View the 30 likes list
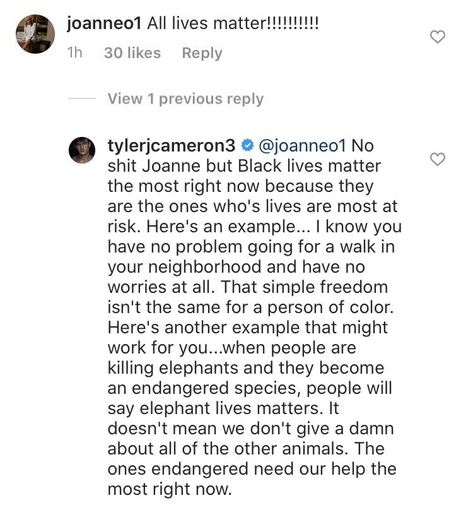 [x=132, y=53]
